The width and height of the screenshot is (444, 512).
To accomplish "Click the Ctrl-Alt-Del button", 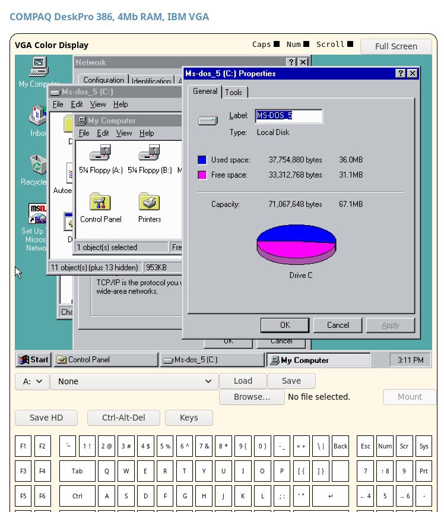I will (x=123, y=418).
